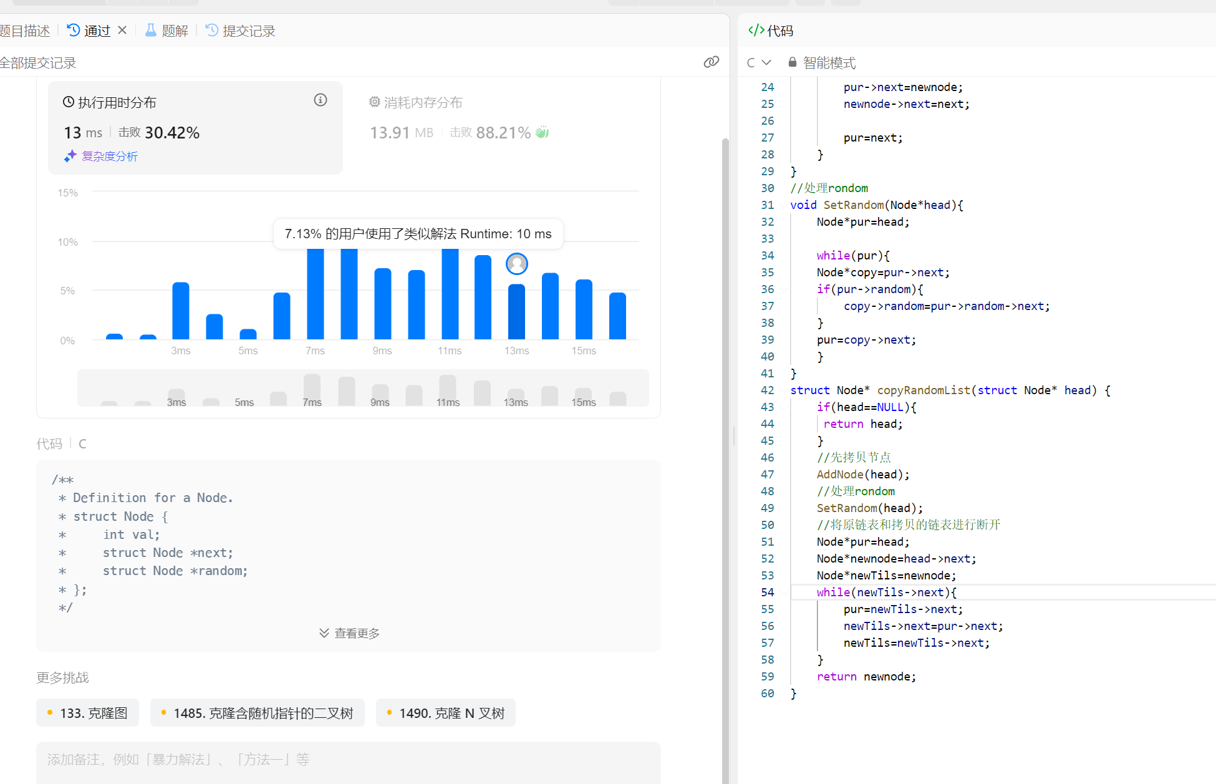Click the runtime distribution info icon
Viewport: 1216px width, 784px height.
321,100
